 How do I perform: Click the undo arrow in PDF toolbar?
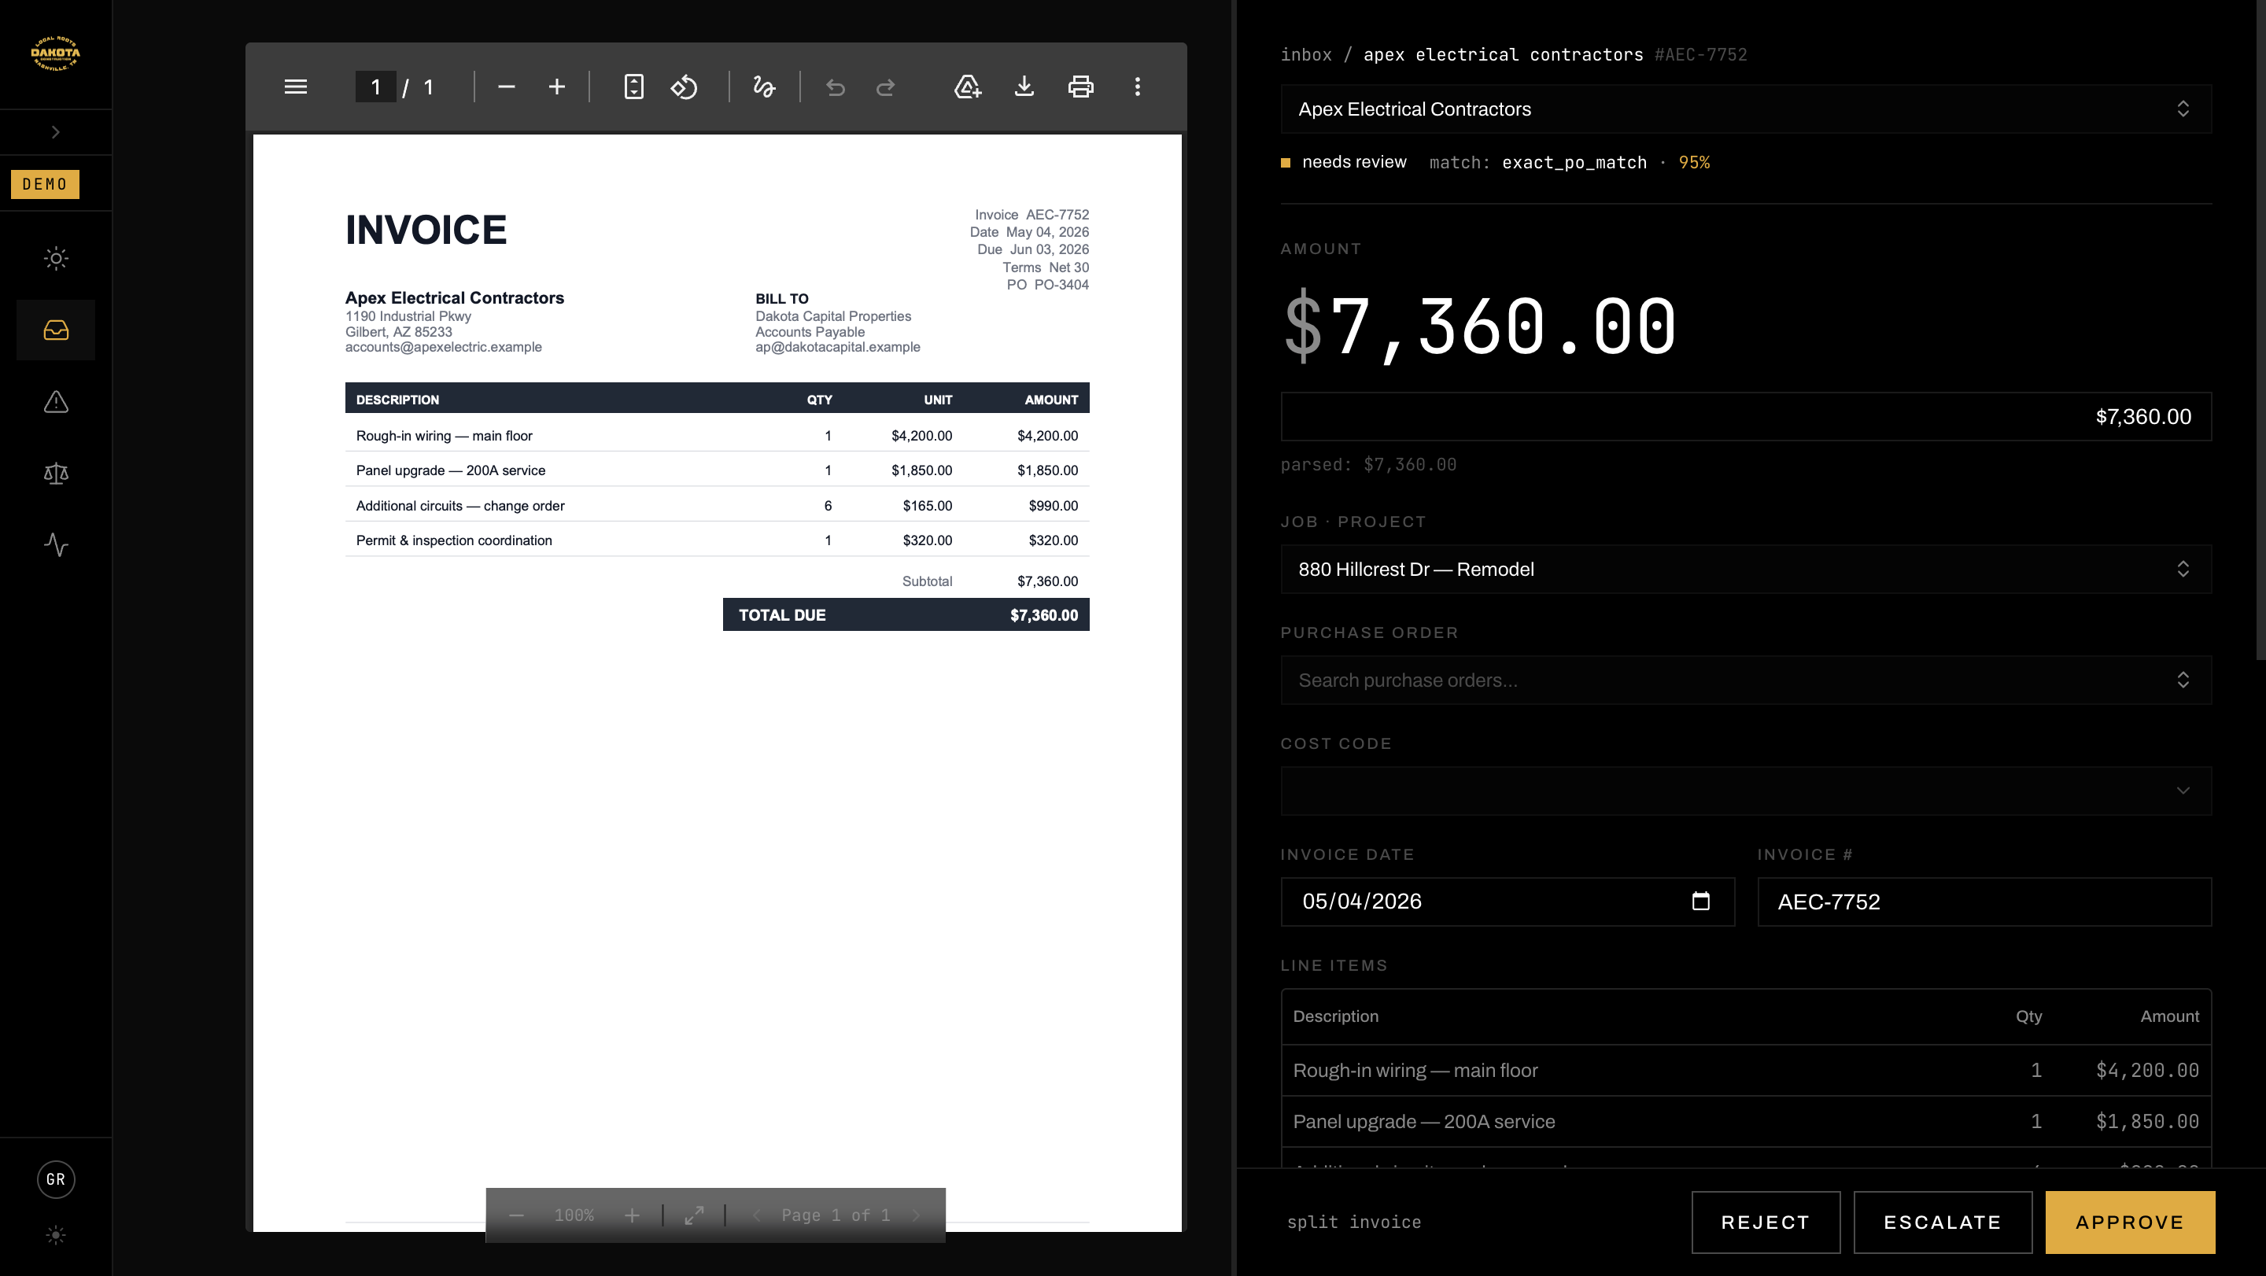[835, 87]
